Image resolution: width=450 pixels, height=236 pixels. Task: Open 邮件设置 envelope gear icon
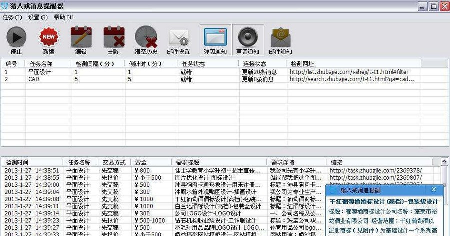pyautogui.click(x=179, y=38)
